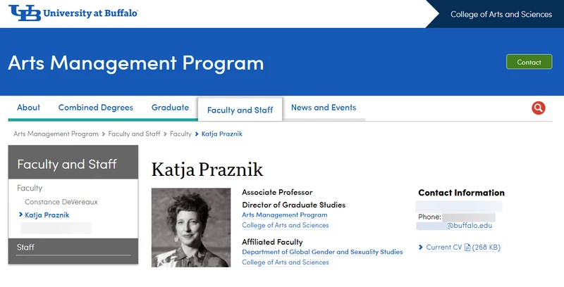Click the Katja Praznik page heading
The image size is (564, 287).
(x=207, y=170)
